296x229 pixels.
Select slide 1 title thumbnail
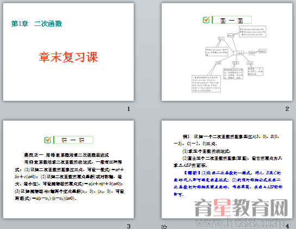(x=68, y=52)
